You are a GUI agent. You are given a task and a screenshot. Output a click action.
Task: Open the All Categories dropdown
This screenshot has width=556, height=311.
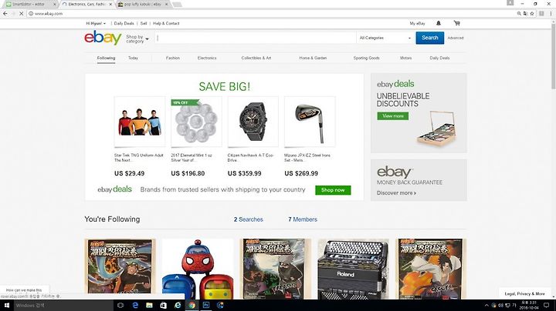(x=385, y=38)
